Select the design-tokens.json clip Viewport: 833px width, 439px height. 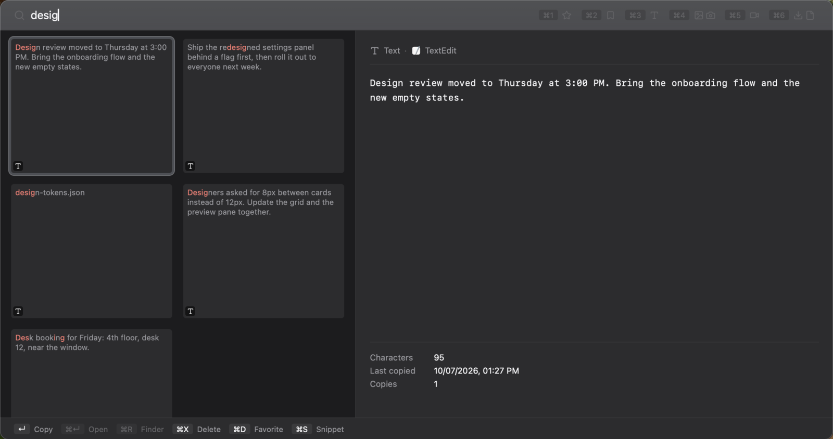point(92,251)
